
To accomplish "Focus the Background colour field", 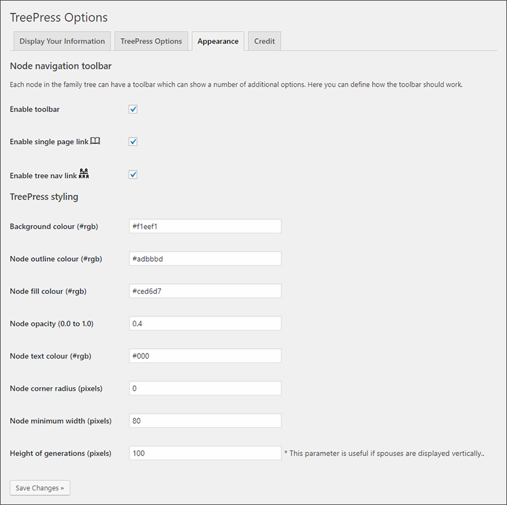I will coord(205,226).
